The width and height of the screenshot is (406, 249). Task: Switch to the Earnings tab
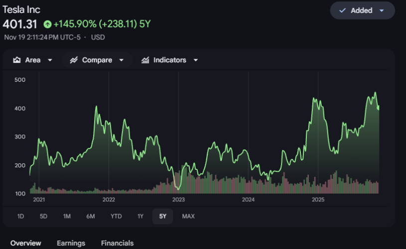click(x=71, y=243)
